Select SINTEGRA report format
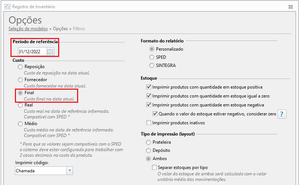The width and height of the screenshot is (299, 185). [152, 66]
